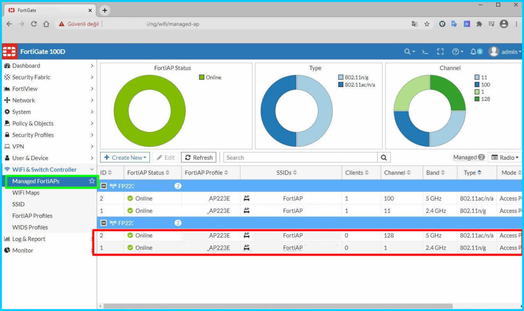The width and height of the screenshot is (524, 311).
Task: Open the help question-mark menu
Action: pyautogui.click(x=457, y=52)
